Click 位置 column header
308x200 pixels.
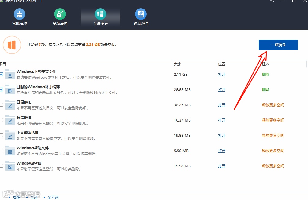[222, 64]
